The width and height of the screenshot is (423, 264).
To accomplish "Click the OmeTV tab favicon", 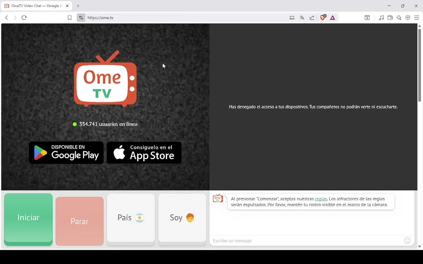I will tap(7, 5).
